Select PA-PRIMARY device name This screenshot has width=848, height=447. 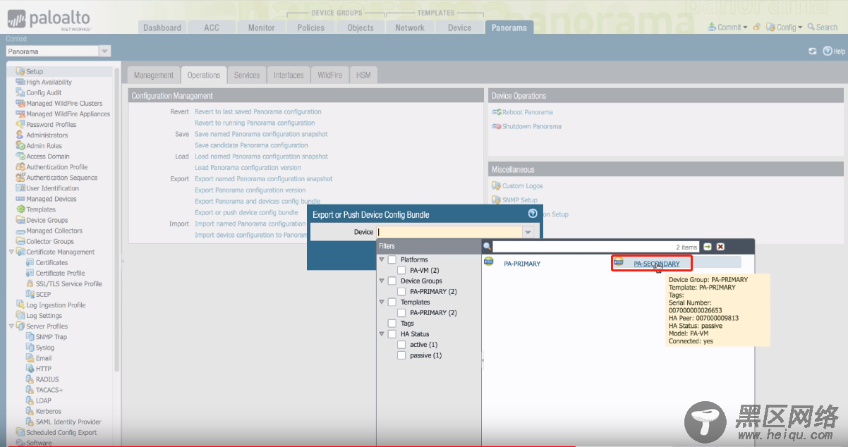[522, 264]
